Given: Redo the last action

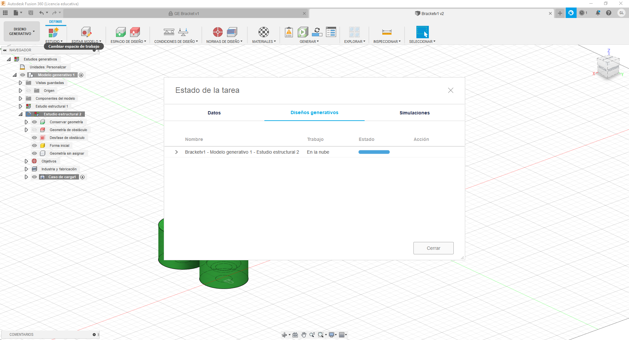Looking at the screenshot, I should [54, 13].
